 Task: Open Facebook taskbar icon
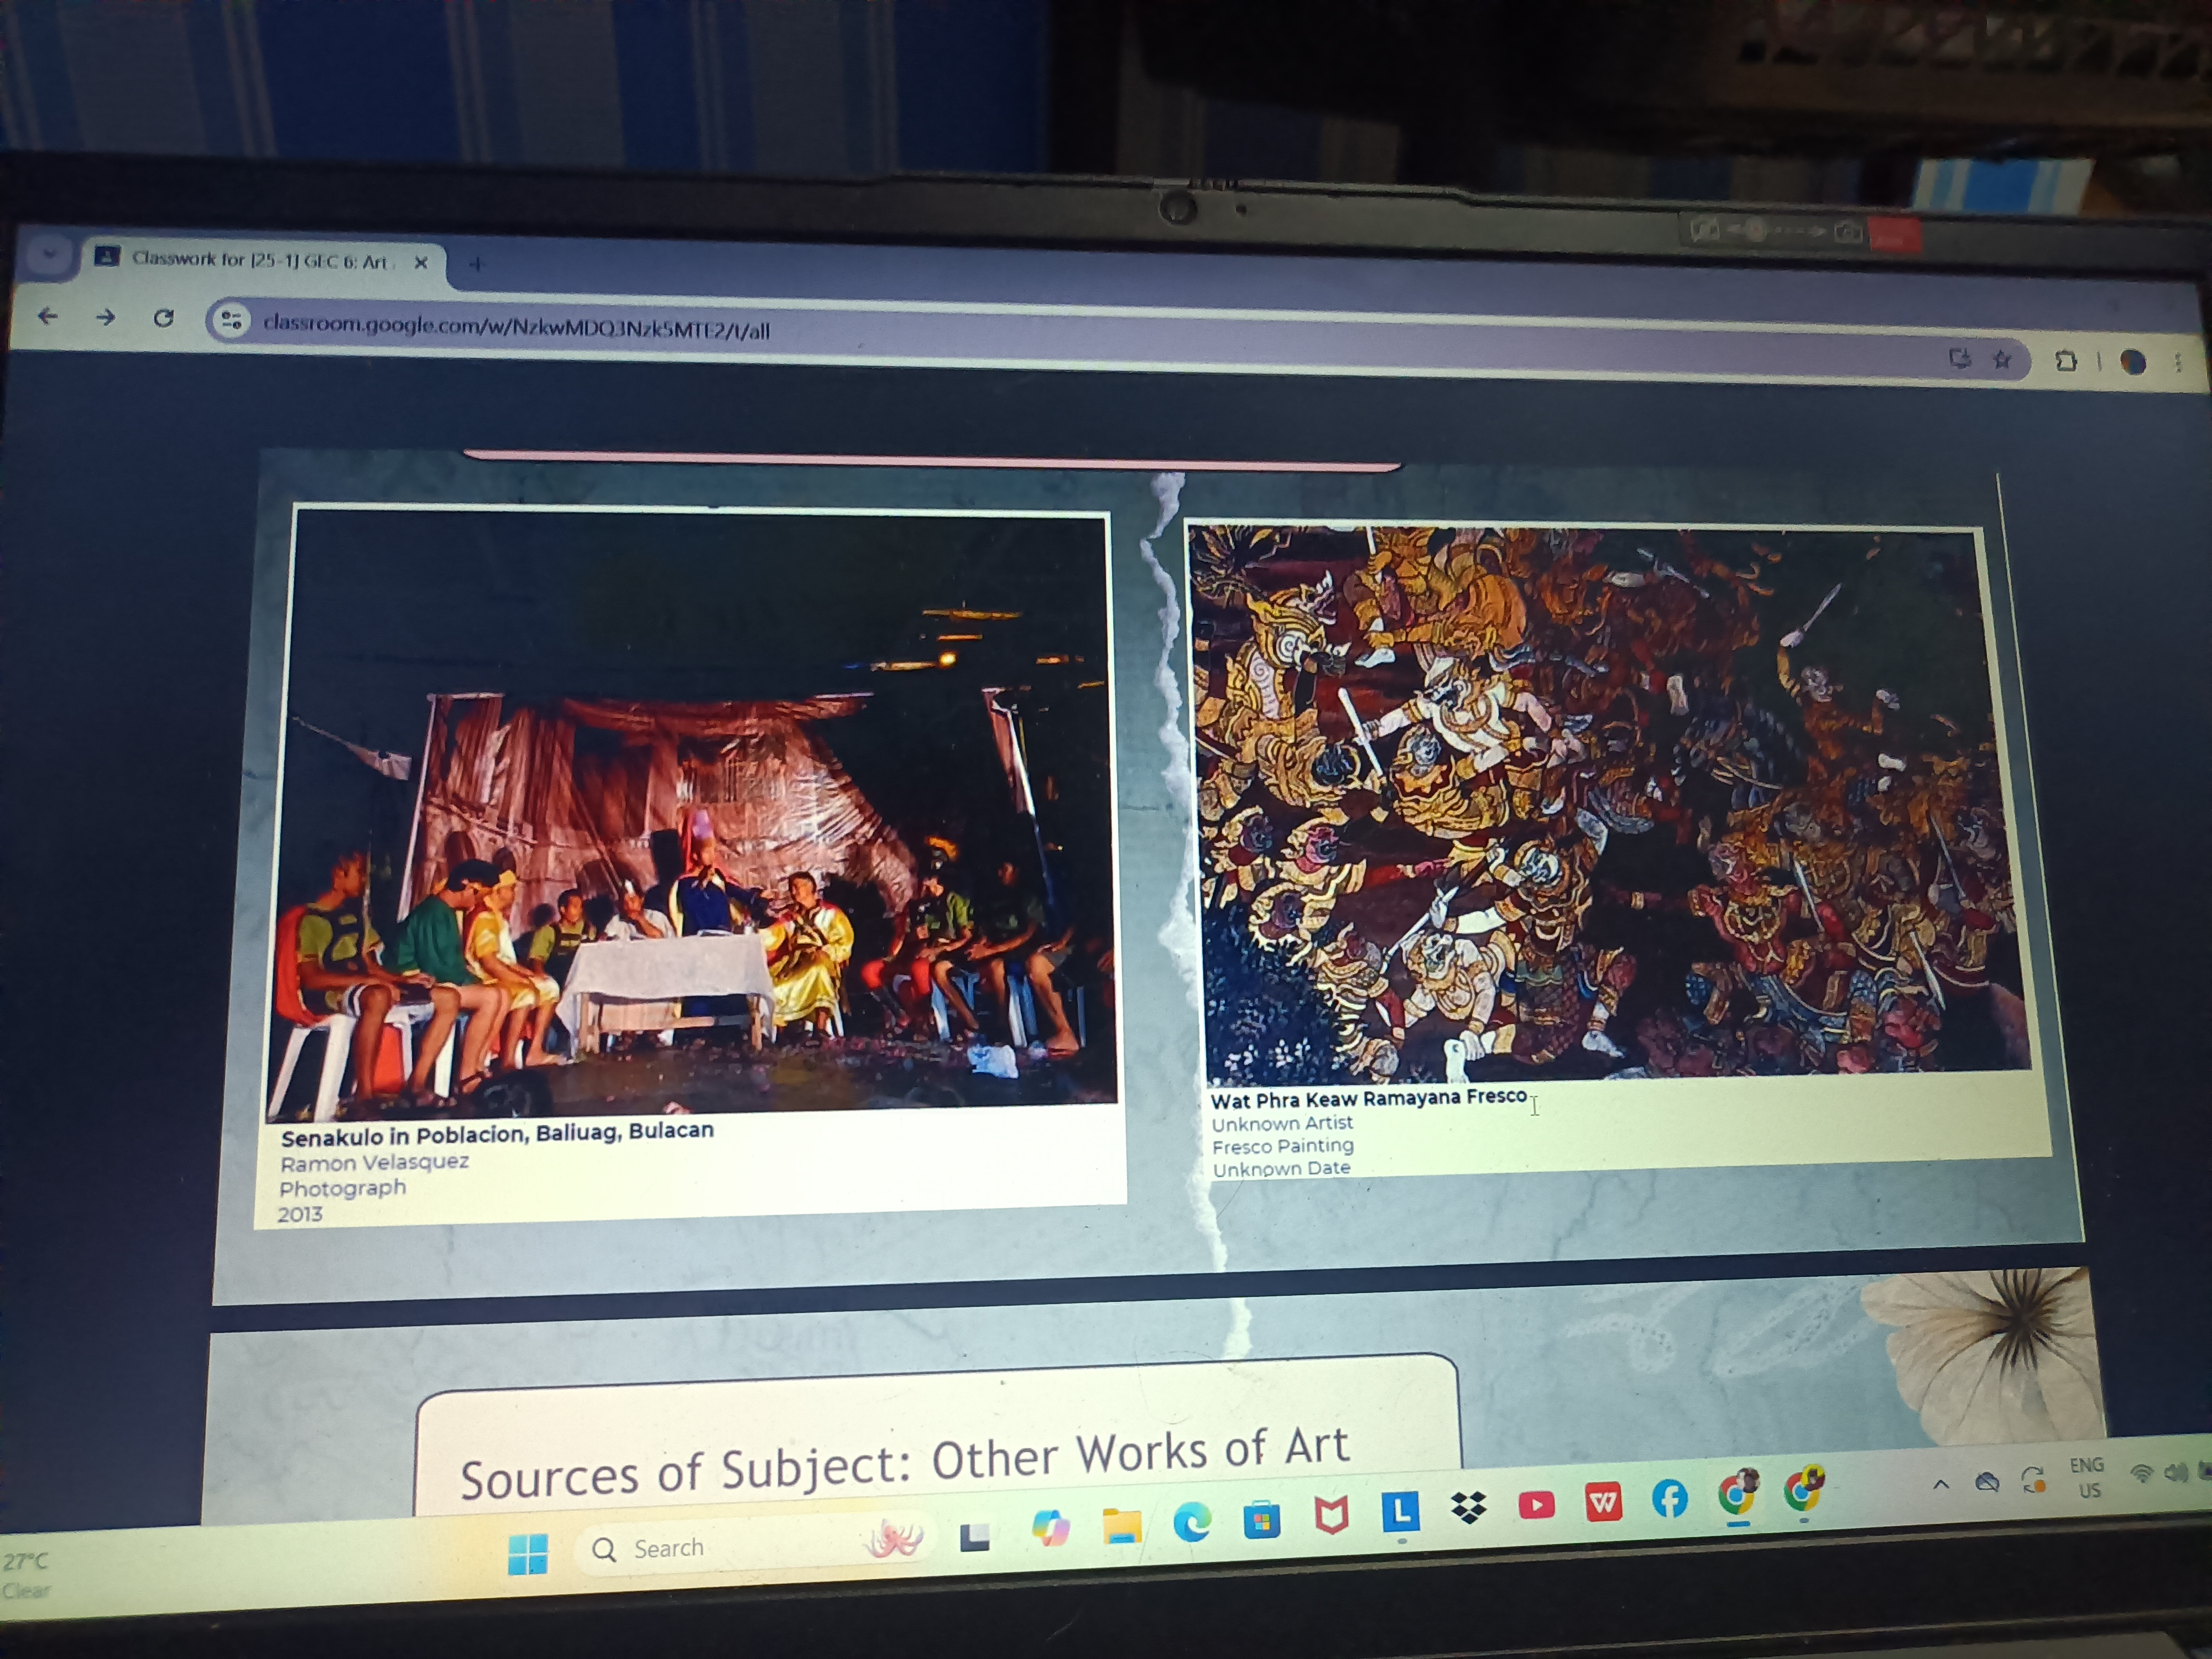coord(1669,1499)
